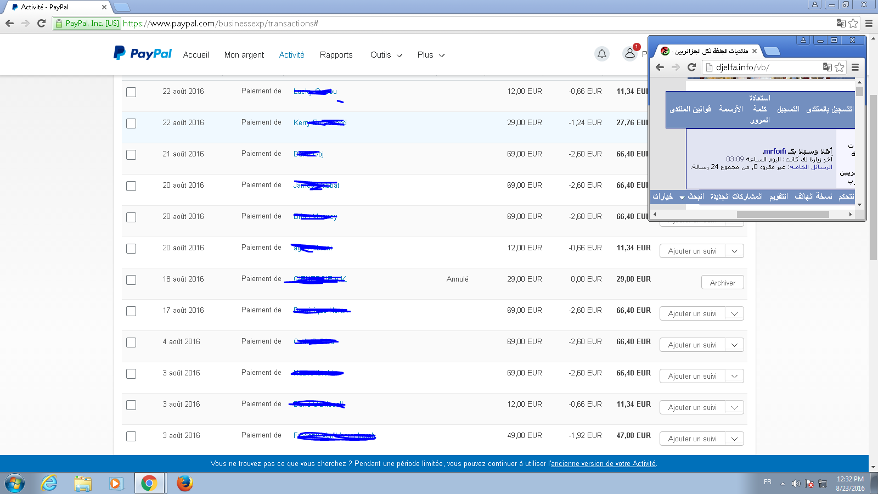Open Rapports section

tap(336, 55)
